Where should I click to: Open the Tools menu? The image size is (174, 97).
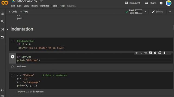tap(54, 6)
